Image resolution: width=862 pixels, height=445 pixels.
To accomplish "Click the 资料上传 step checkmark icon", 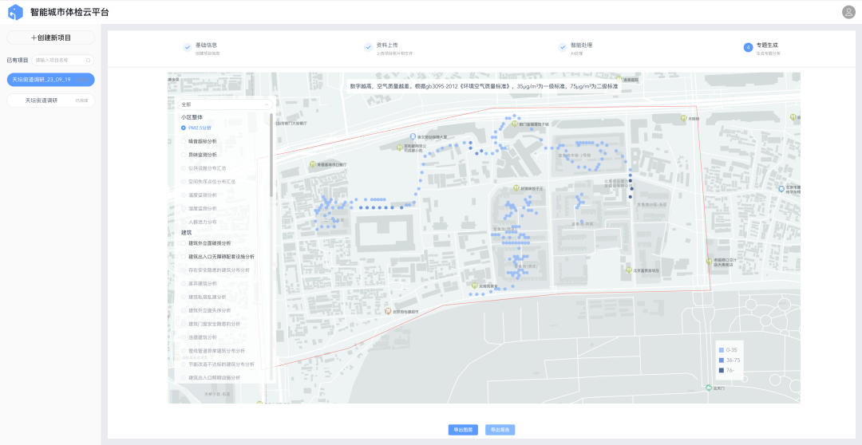I will click(368, 47).
